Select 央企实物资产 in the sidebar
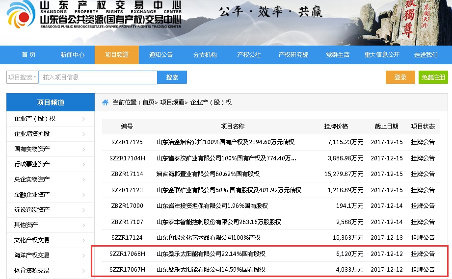The image size is (452, 279). [x=32, y=179]
